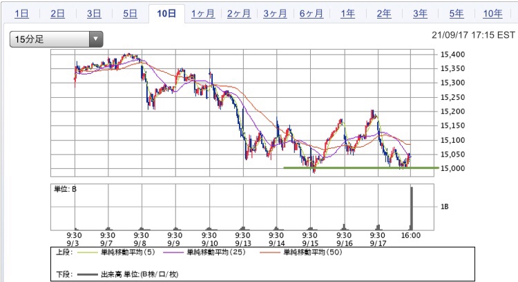The width and height of the screenshot is (518, 282).
Task: Click the 9:30 9/3 date label
Action: point(74,239)
